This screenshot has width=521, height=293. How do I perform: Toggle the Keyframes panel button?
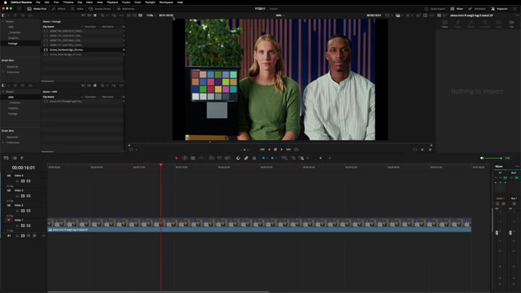coord(126,9)
